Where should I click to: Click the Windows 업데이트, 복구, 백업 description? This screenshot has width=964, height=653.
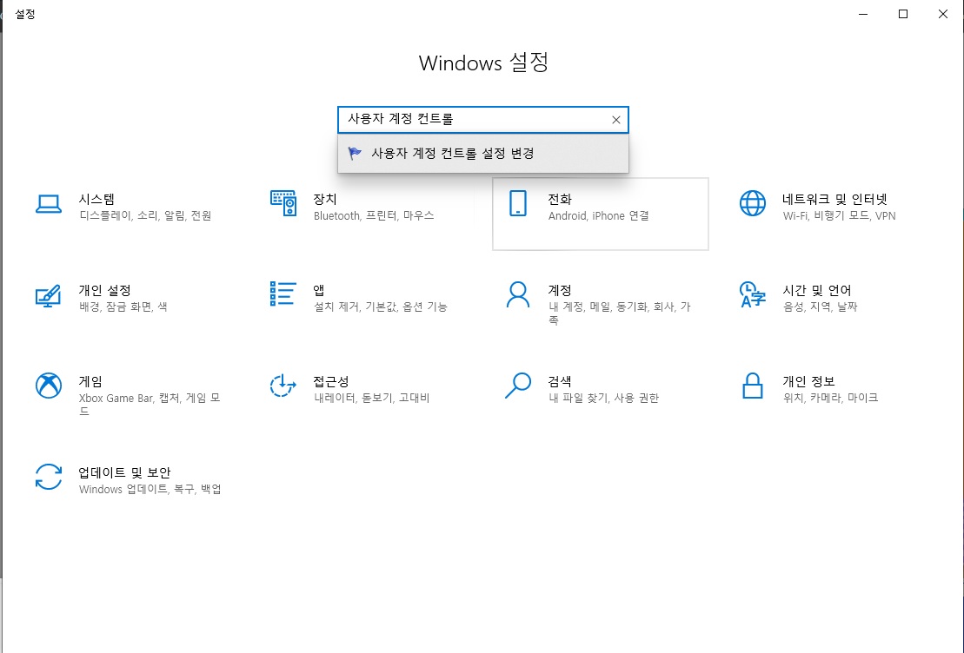coord(150,489)
